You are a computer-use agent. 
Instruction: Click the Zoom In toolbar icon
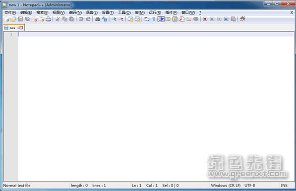114,19
